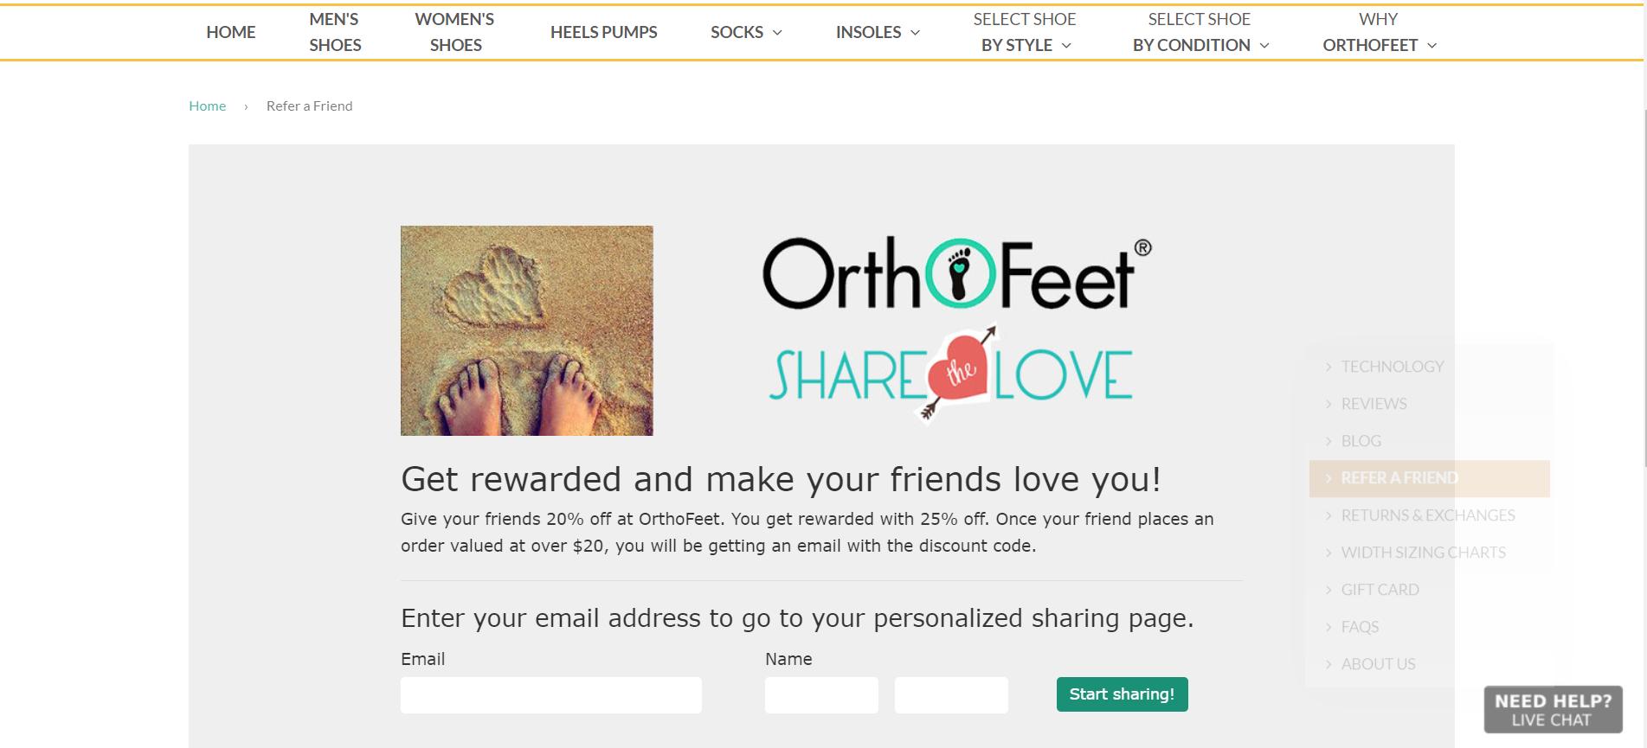This screenshot has width=1647, height=748.
Task: Go to the Home navigation item
Action: (x=231, y=32)
